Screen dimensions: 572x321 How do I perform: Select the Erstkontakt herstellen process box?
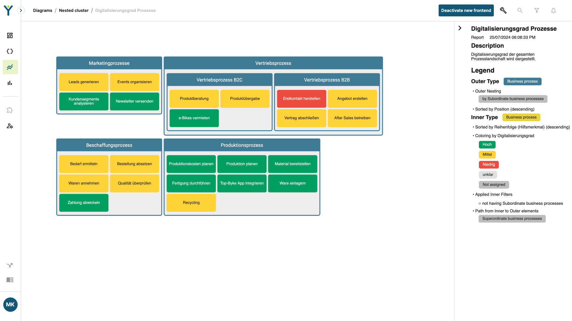point(301,99)
